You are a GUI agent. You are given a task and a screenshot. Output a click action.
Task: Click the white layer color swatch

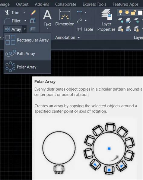(141, 13)
